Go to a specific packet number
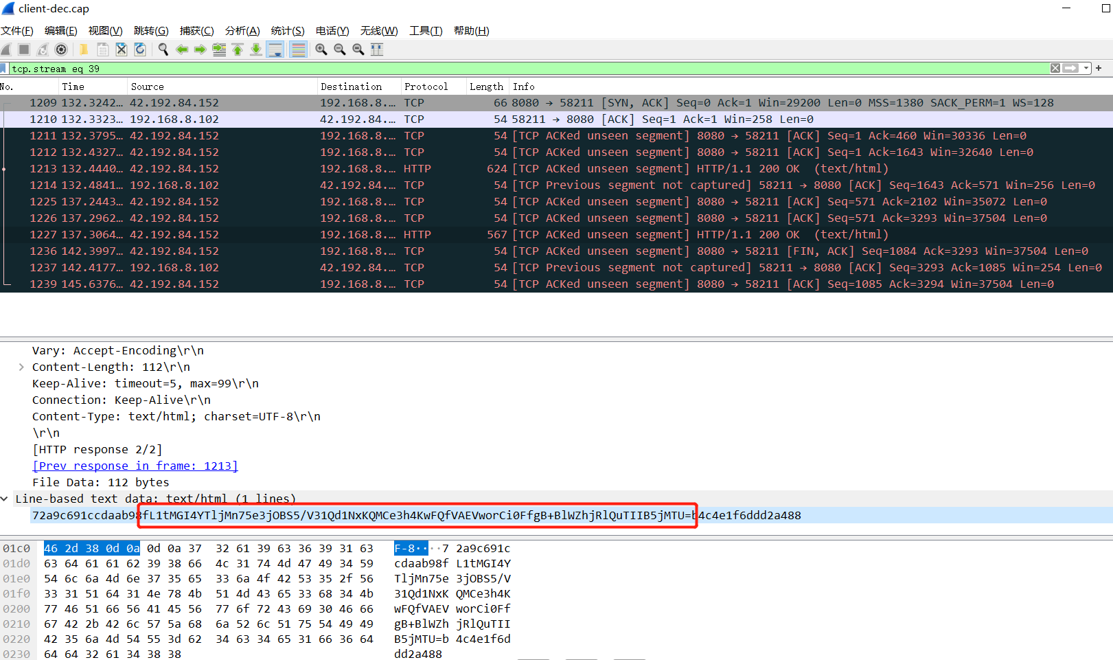This screenshot has width=1113, height=660. [219, 49]
